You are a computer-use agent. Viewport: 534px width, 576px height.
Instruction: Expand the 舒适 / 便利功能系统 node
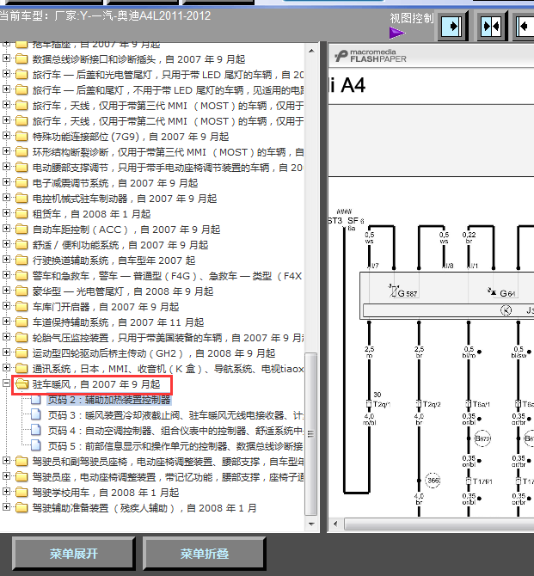pyautogui.click(x=6, y=243)
